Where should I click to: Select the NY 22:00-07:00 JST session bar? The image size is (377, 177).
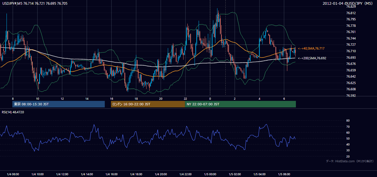click(240, 104)
